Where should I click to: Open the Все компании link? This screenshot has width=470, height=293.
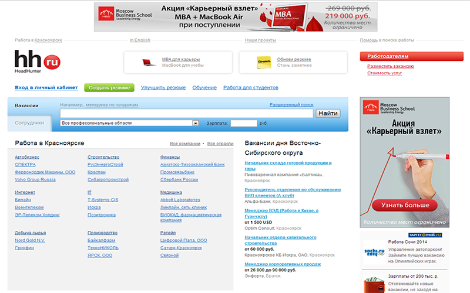185,144
